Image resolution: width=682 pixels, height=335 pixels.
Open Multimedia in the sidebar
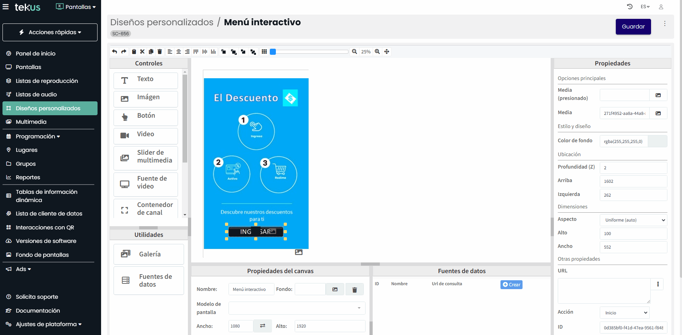coord(31,122)
